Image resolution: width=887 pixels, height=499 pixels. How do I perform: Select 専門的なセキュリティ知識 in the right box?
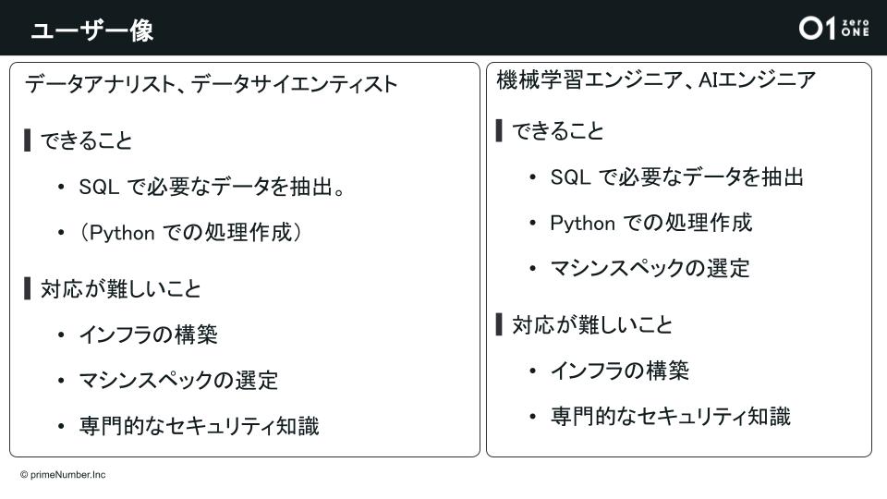pyautogui.click(x=671, y=416)
